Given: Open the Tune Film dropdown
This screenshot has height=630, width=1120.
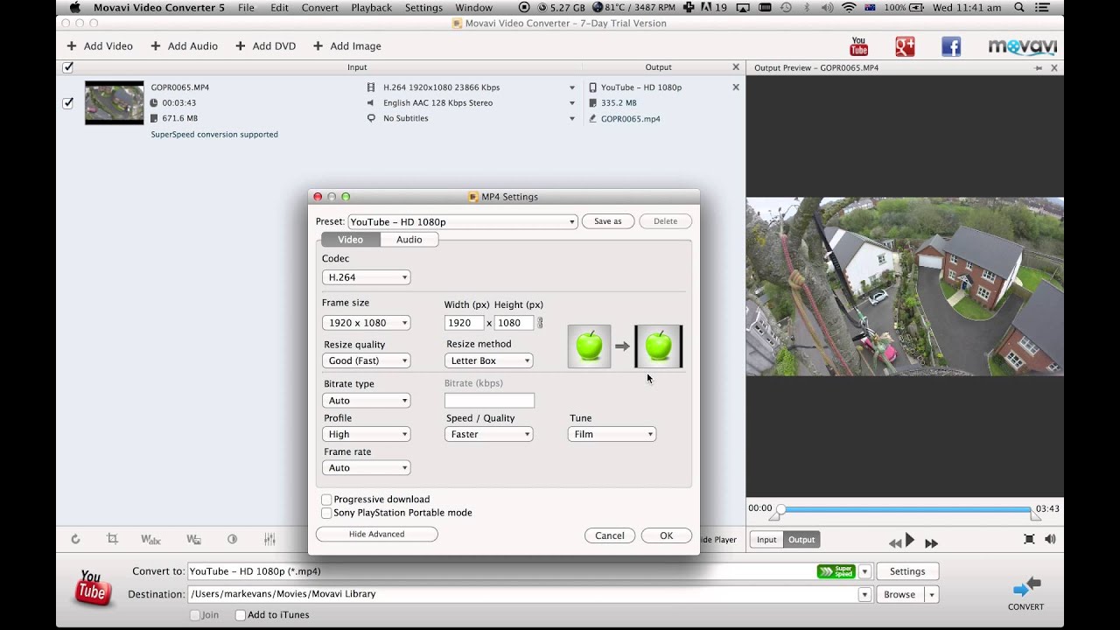Looking at the screenshot, I should point(612,434).
